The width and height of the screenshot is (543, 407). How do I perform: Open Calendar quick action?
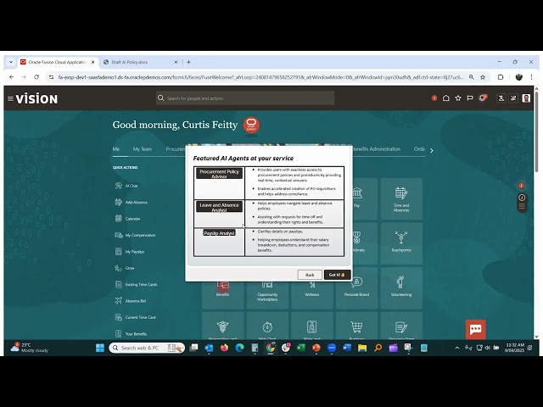127,219
